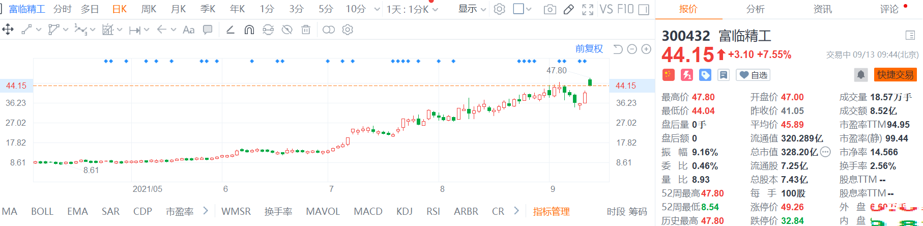Screen dimensions: 923x226
Task: Take a chart screenshot with camera icon
Action: 550,9
